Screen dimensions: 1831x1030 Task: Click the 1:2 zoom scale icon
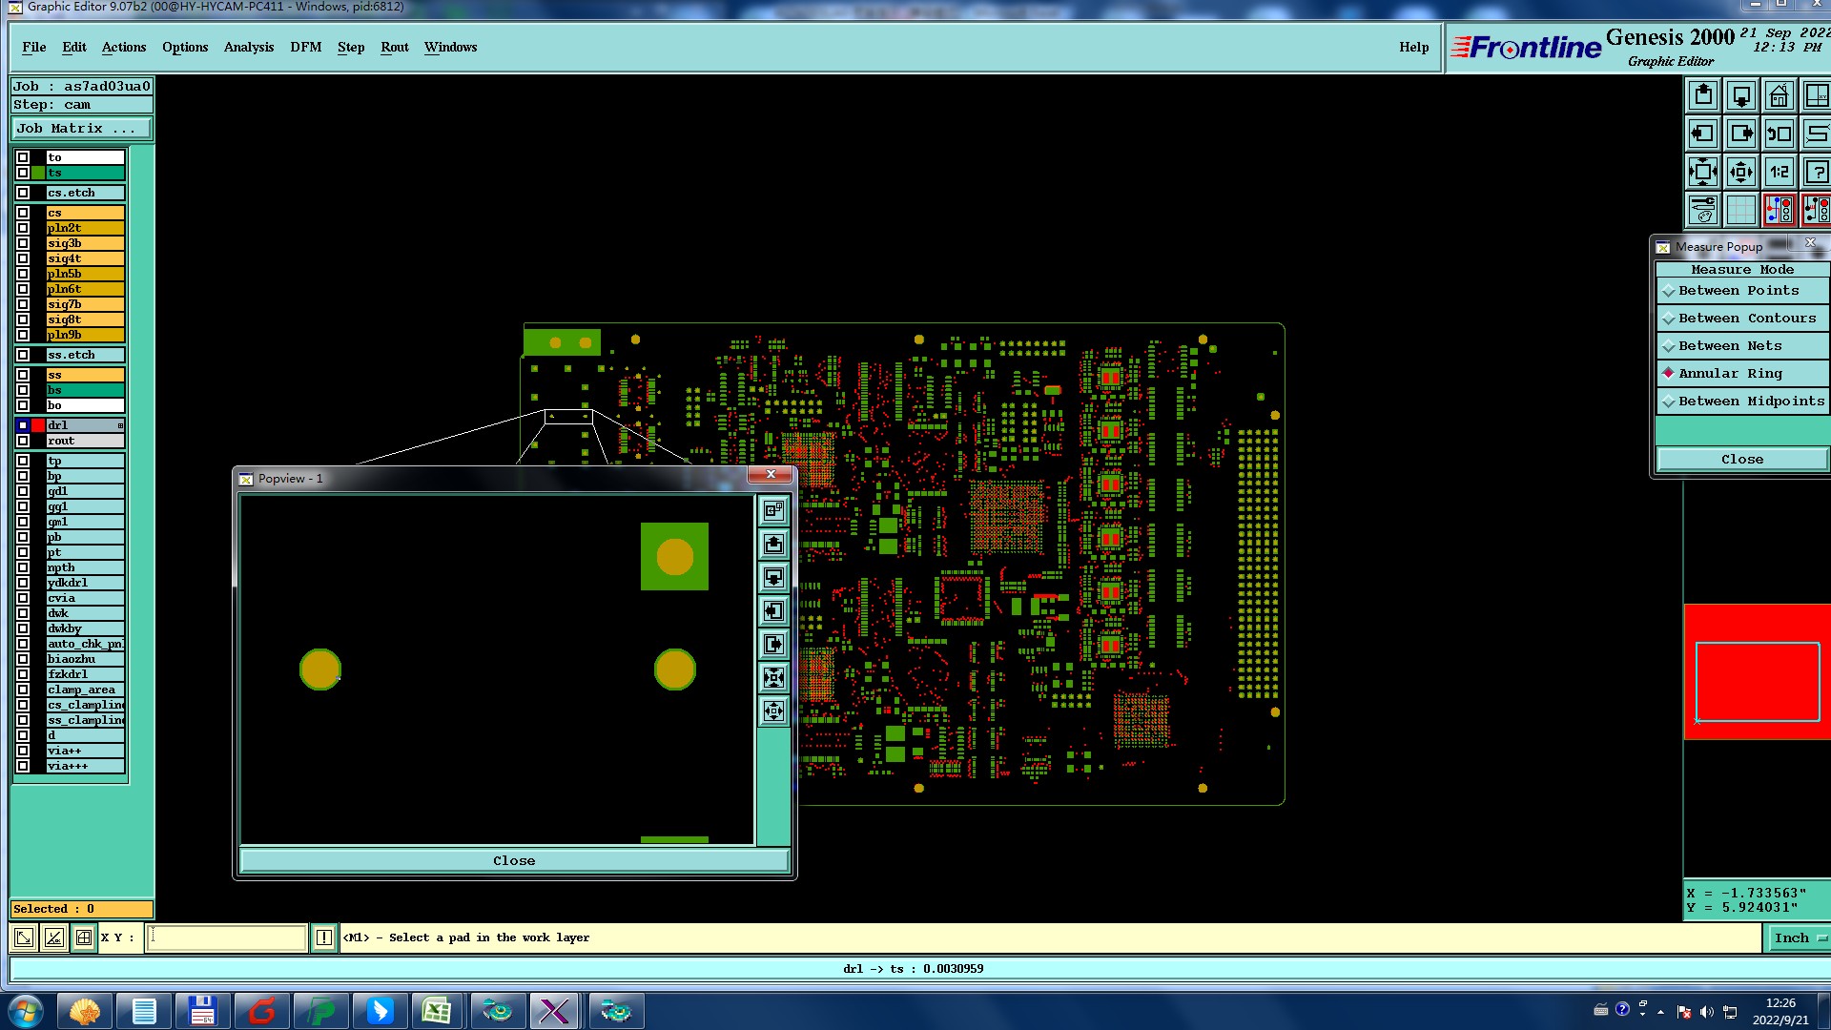coord(1779,173)
